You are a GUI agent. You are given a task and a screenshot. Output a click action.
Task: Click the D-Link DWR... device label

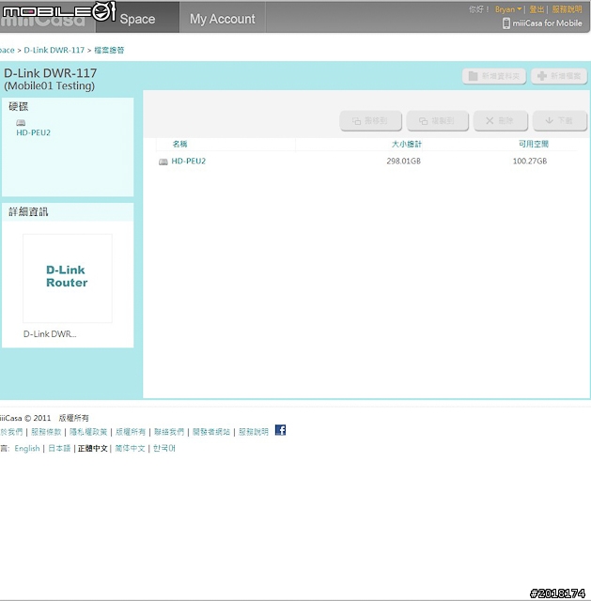click(50, 334)
